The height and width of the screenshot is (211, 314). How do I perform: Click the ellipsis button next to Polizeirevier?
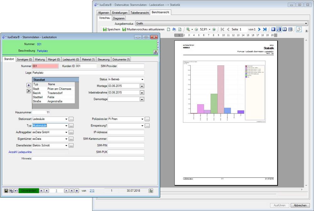147,119
